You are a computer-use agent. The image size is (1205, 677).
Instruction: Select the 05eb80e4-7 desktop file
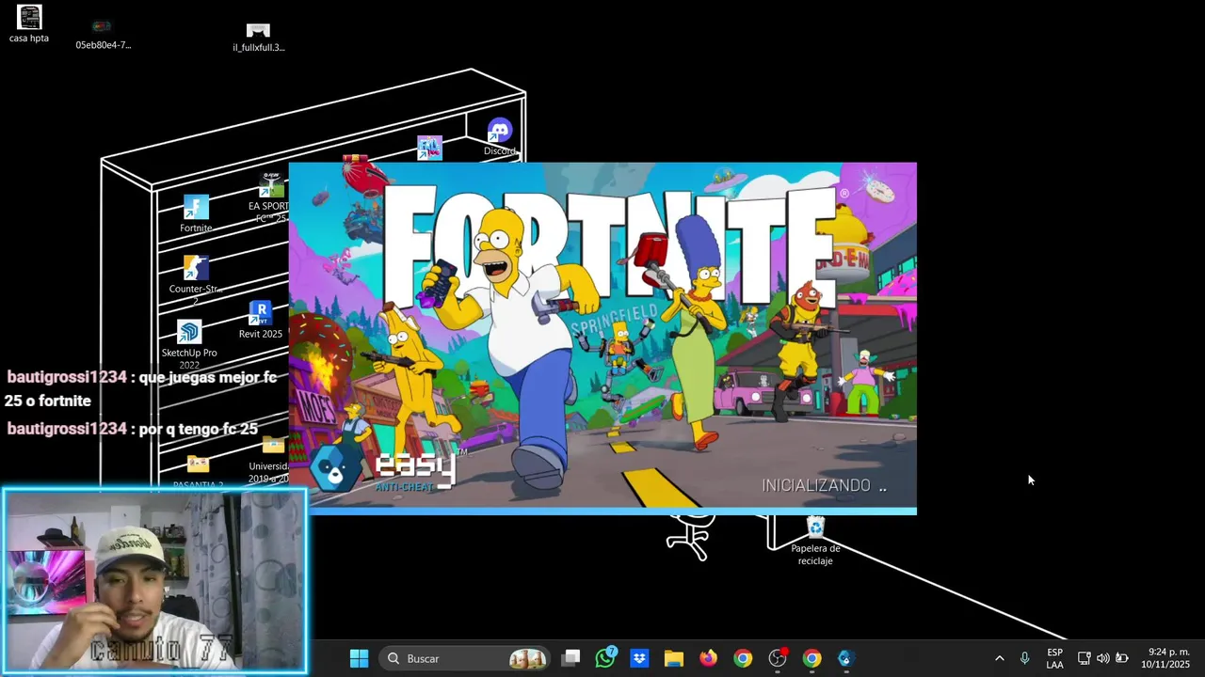(103, 35)
